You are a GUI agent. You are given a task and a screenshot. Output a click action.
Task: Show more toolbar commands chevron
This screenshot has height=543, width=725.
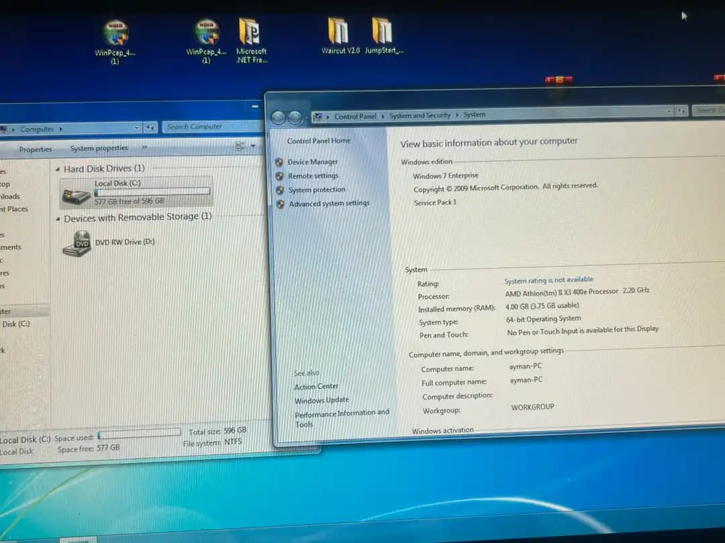[x=144, y=147]
